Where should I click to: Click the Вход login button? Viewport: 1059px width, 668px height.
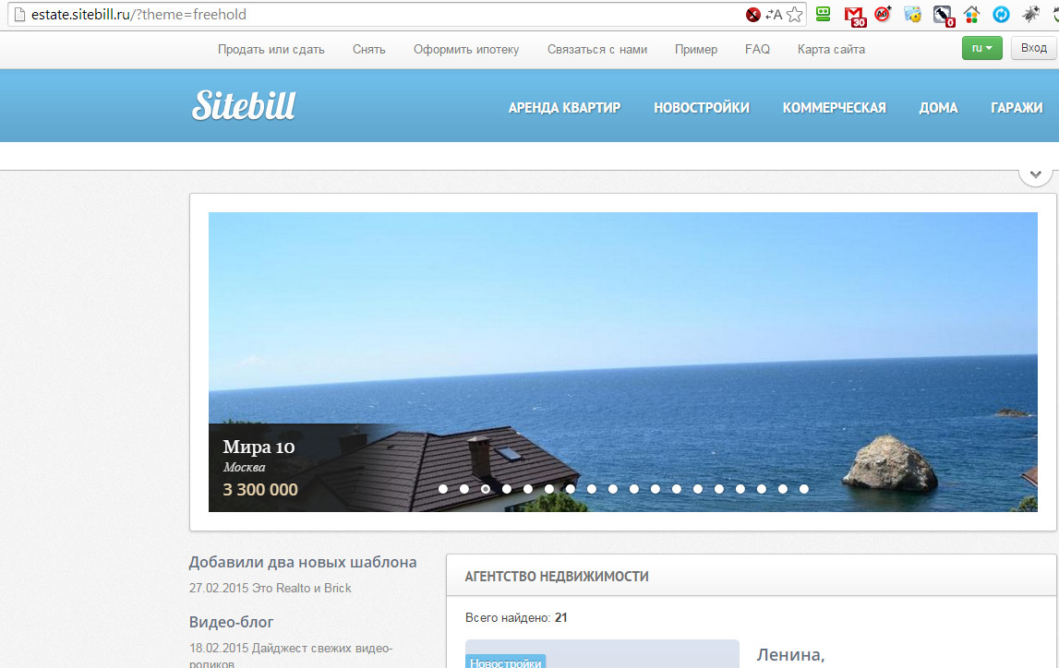pyautogui.click(x=1033, y=49)
